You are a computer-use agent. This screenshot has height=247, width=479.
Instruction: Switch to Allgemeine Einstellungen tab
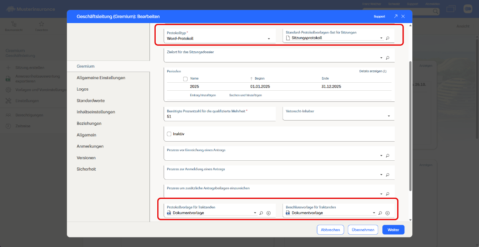pyautogui.click(x=101, y=78)
